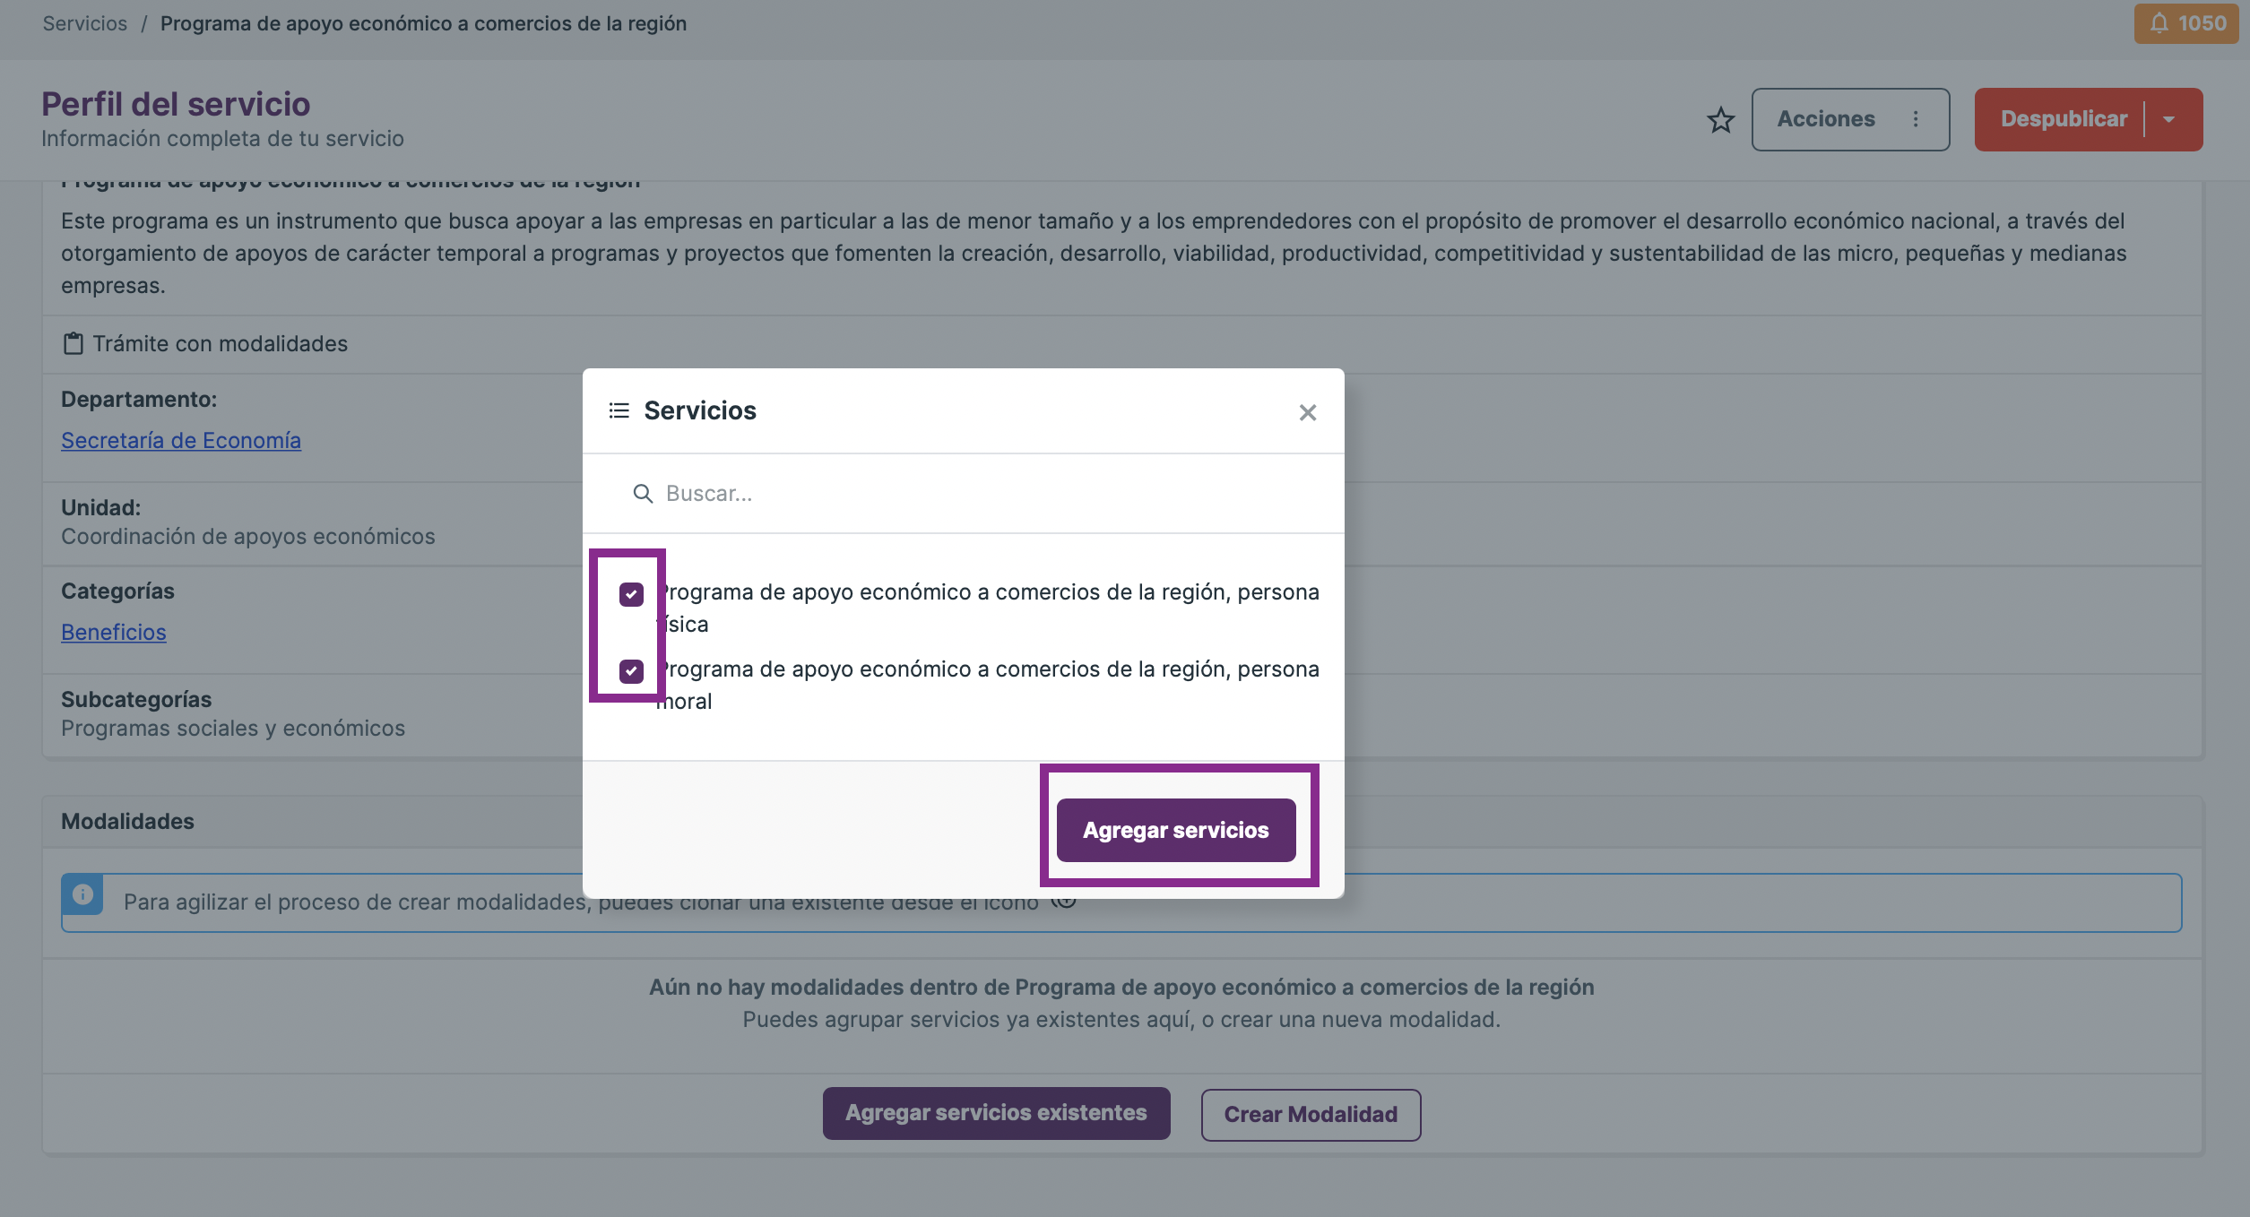Click the list icon beside Servicios title

coord(619,410)
